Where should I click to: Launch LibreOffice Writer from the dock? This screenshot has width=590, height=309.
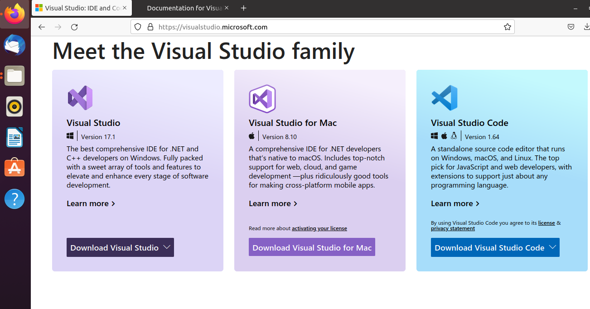pos(15,138)
